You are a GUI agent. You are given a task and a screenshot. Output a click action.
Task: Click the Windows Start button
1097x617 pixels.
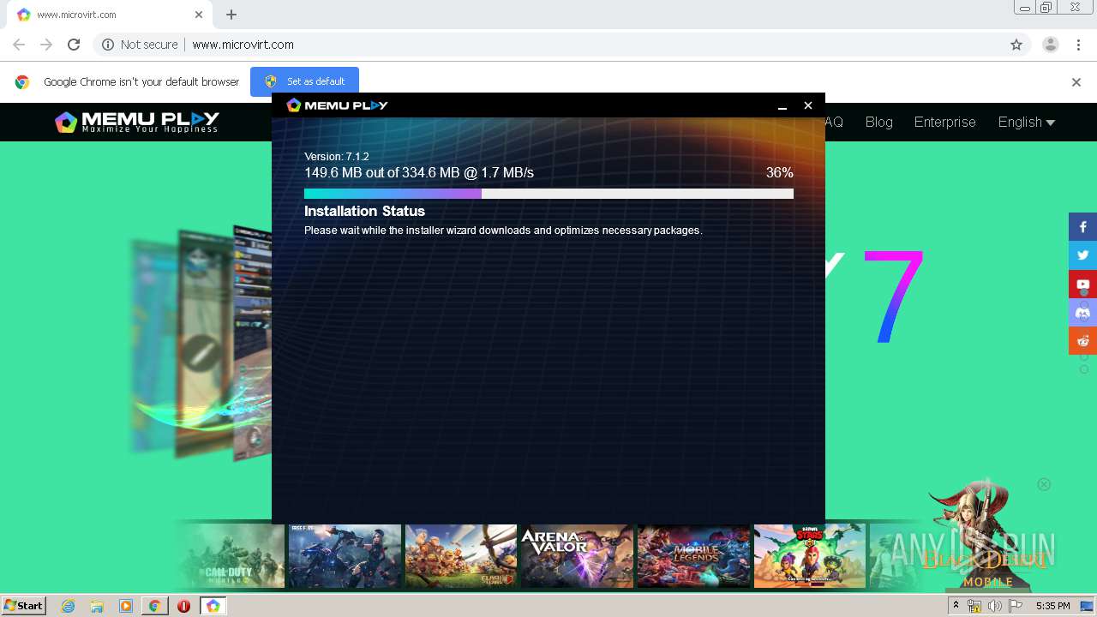(x=23, y=606)
